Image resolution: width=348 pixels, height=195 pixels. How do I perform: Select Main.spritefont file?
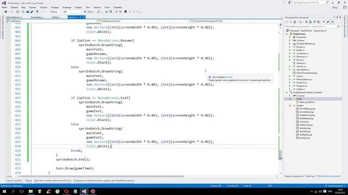307,102
